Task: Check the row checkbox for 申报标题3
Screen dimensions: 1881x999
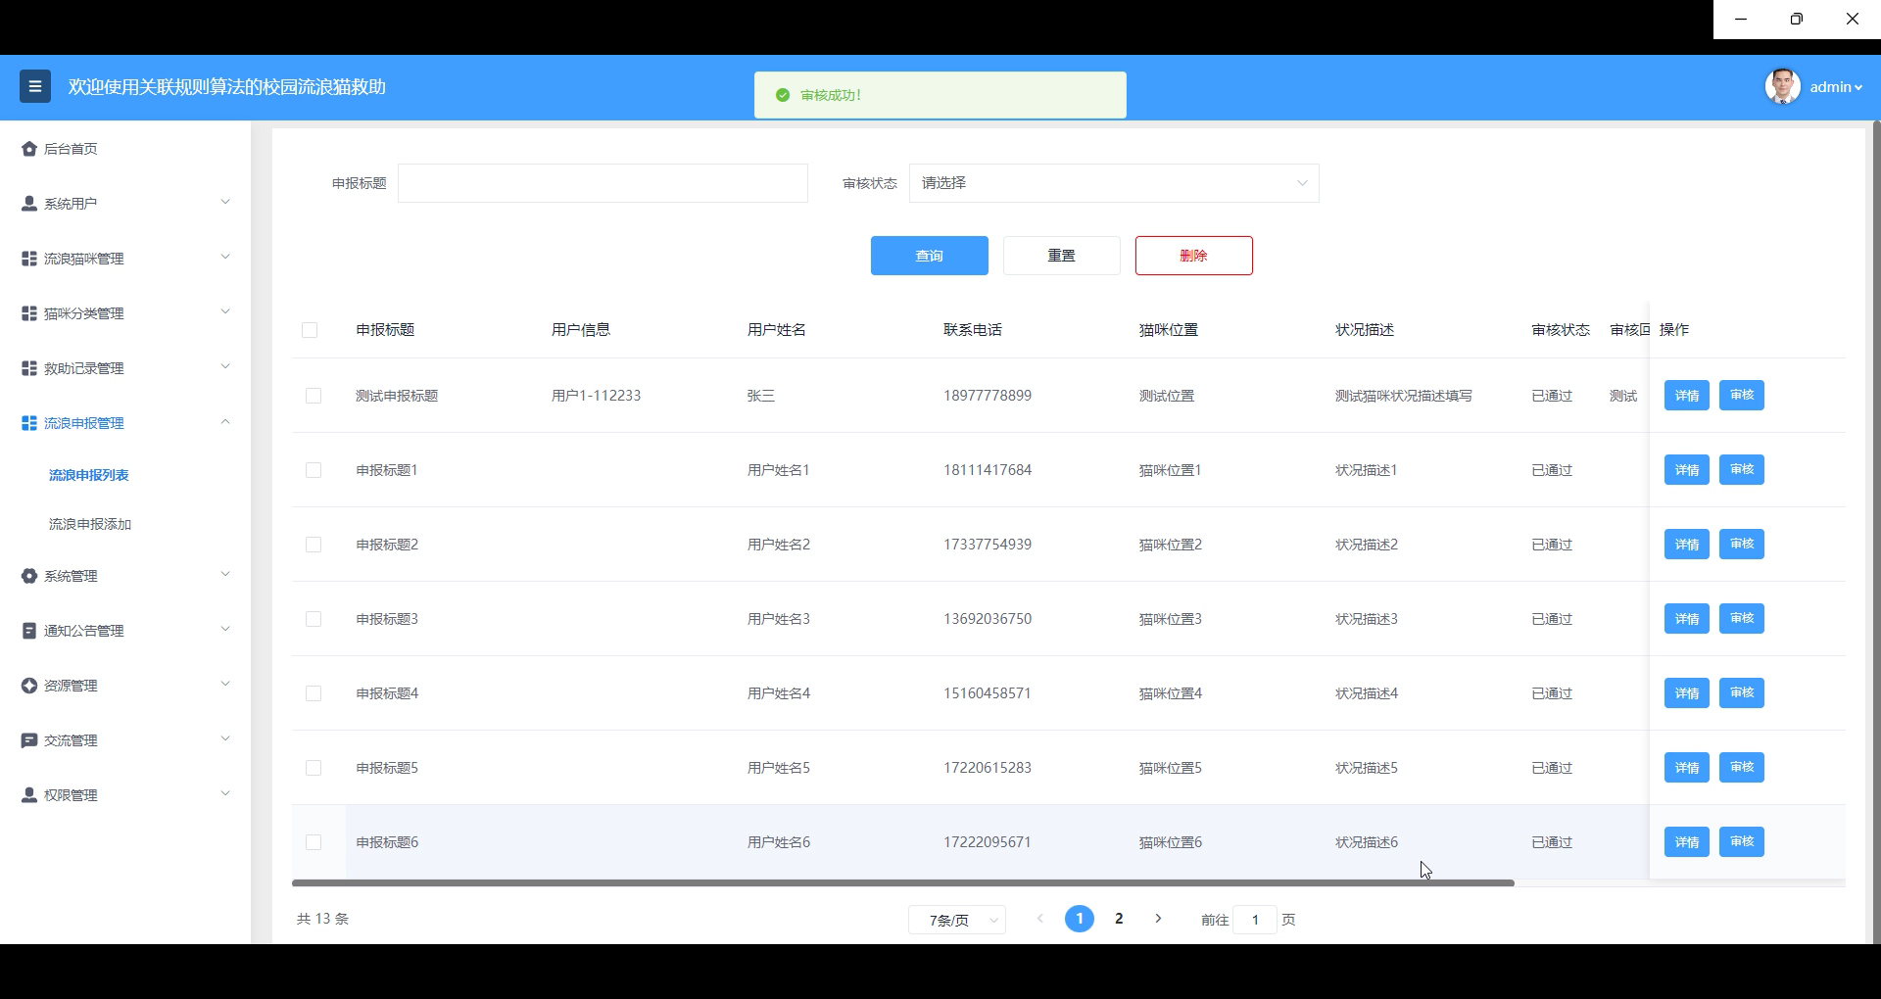Action: click(x=313, y=619)
